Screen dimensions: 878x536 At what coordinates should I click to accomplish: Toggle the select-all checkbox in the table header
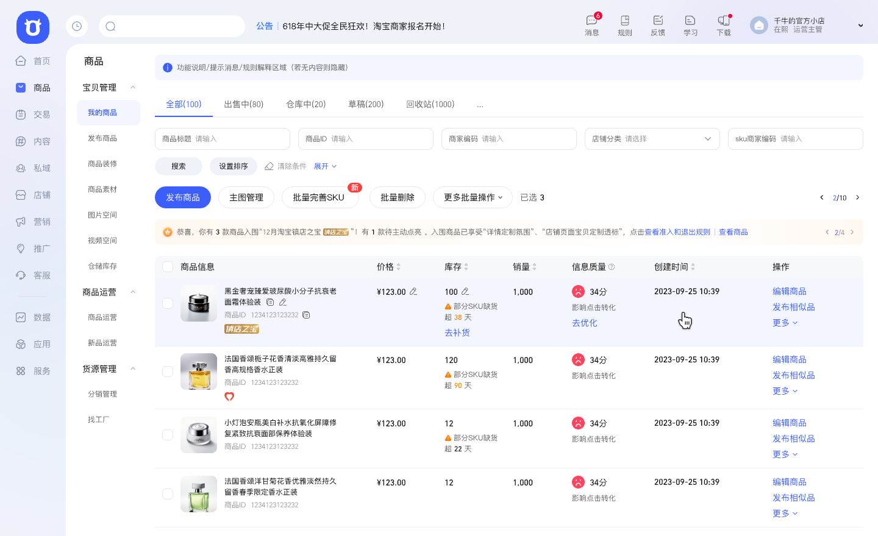(x=168, y=266)
